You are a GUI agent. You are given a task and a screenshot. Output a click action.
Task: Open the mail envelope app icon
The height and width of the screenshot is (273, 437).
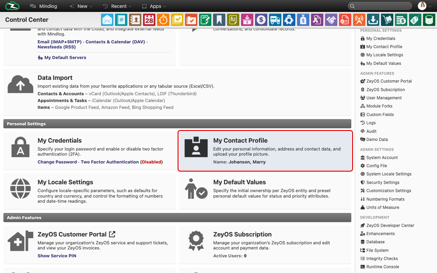pyautogui.click(x=107, y=20)
